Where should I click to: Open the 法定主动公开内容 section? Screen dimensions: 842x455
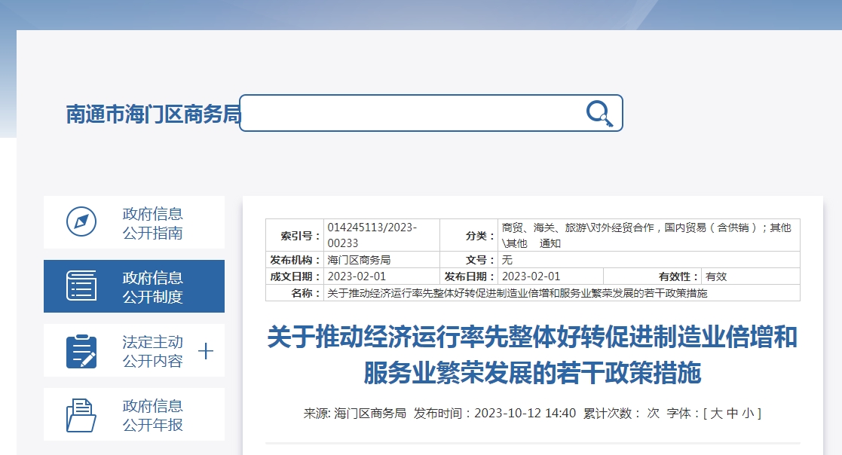tap(152, 351)
